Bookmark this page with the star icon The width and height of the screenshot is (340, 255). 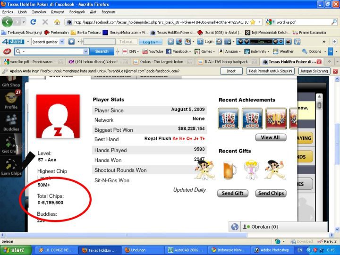click(x=253, y=22)
